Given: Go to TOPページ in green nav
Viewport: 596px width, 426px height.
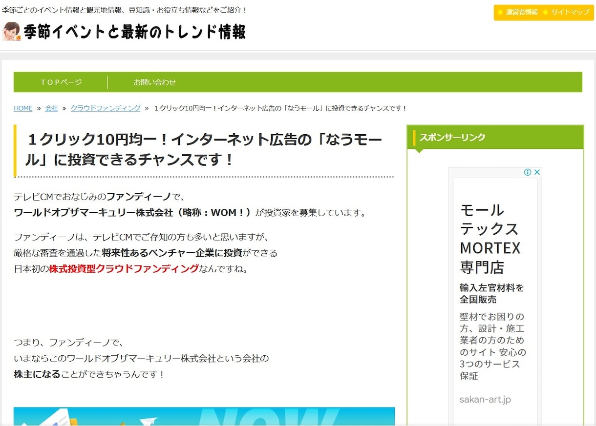Looking at the screenshot, I should point(61,82).
